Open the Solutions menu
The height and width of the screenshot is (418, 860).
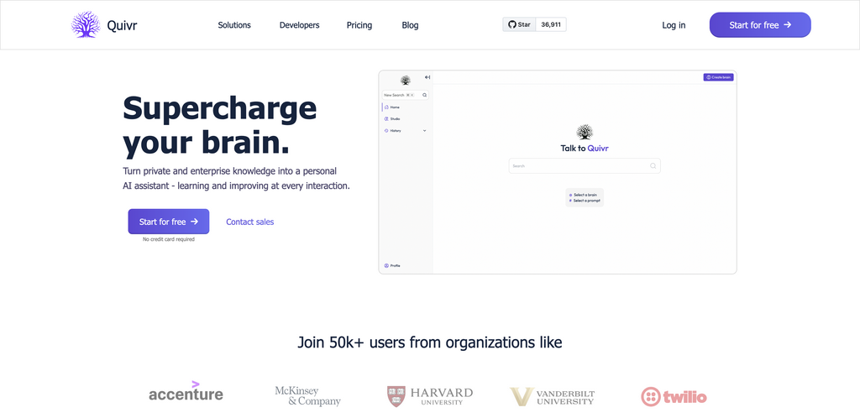point(234,25)
